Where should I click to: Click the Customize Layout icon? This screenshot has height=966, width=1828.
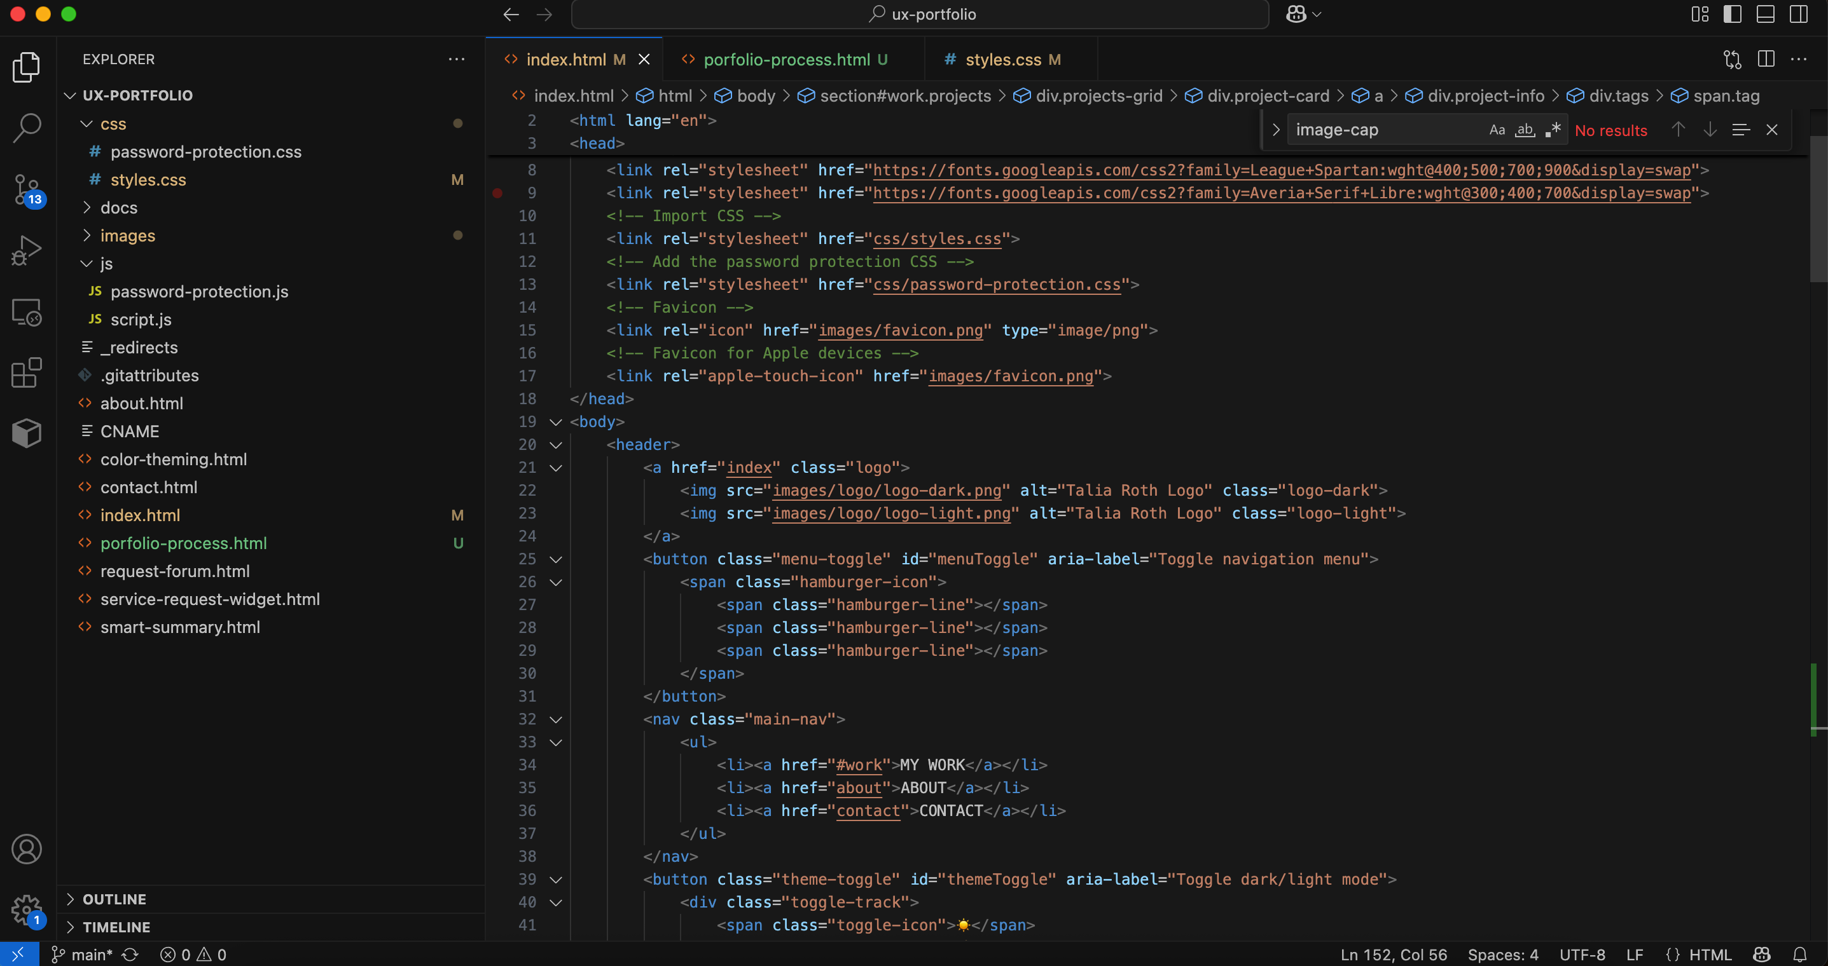click(x=1700, y=14)
